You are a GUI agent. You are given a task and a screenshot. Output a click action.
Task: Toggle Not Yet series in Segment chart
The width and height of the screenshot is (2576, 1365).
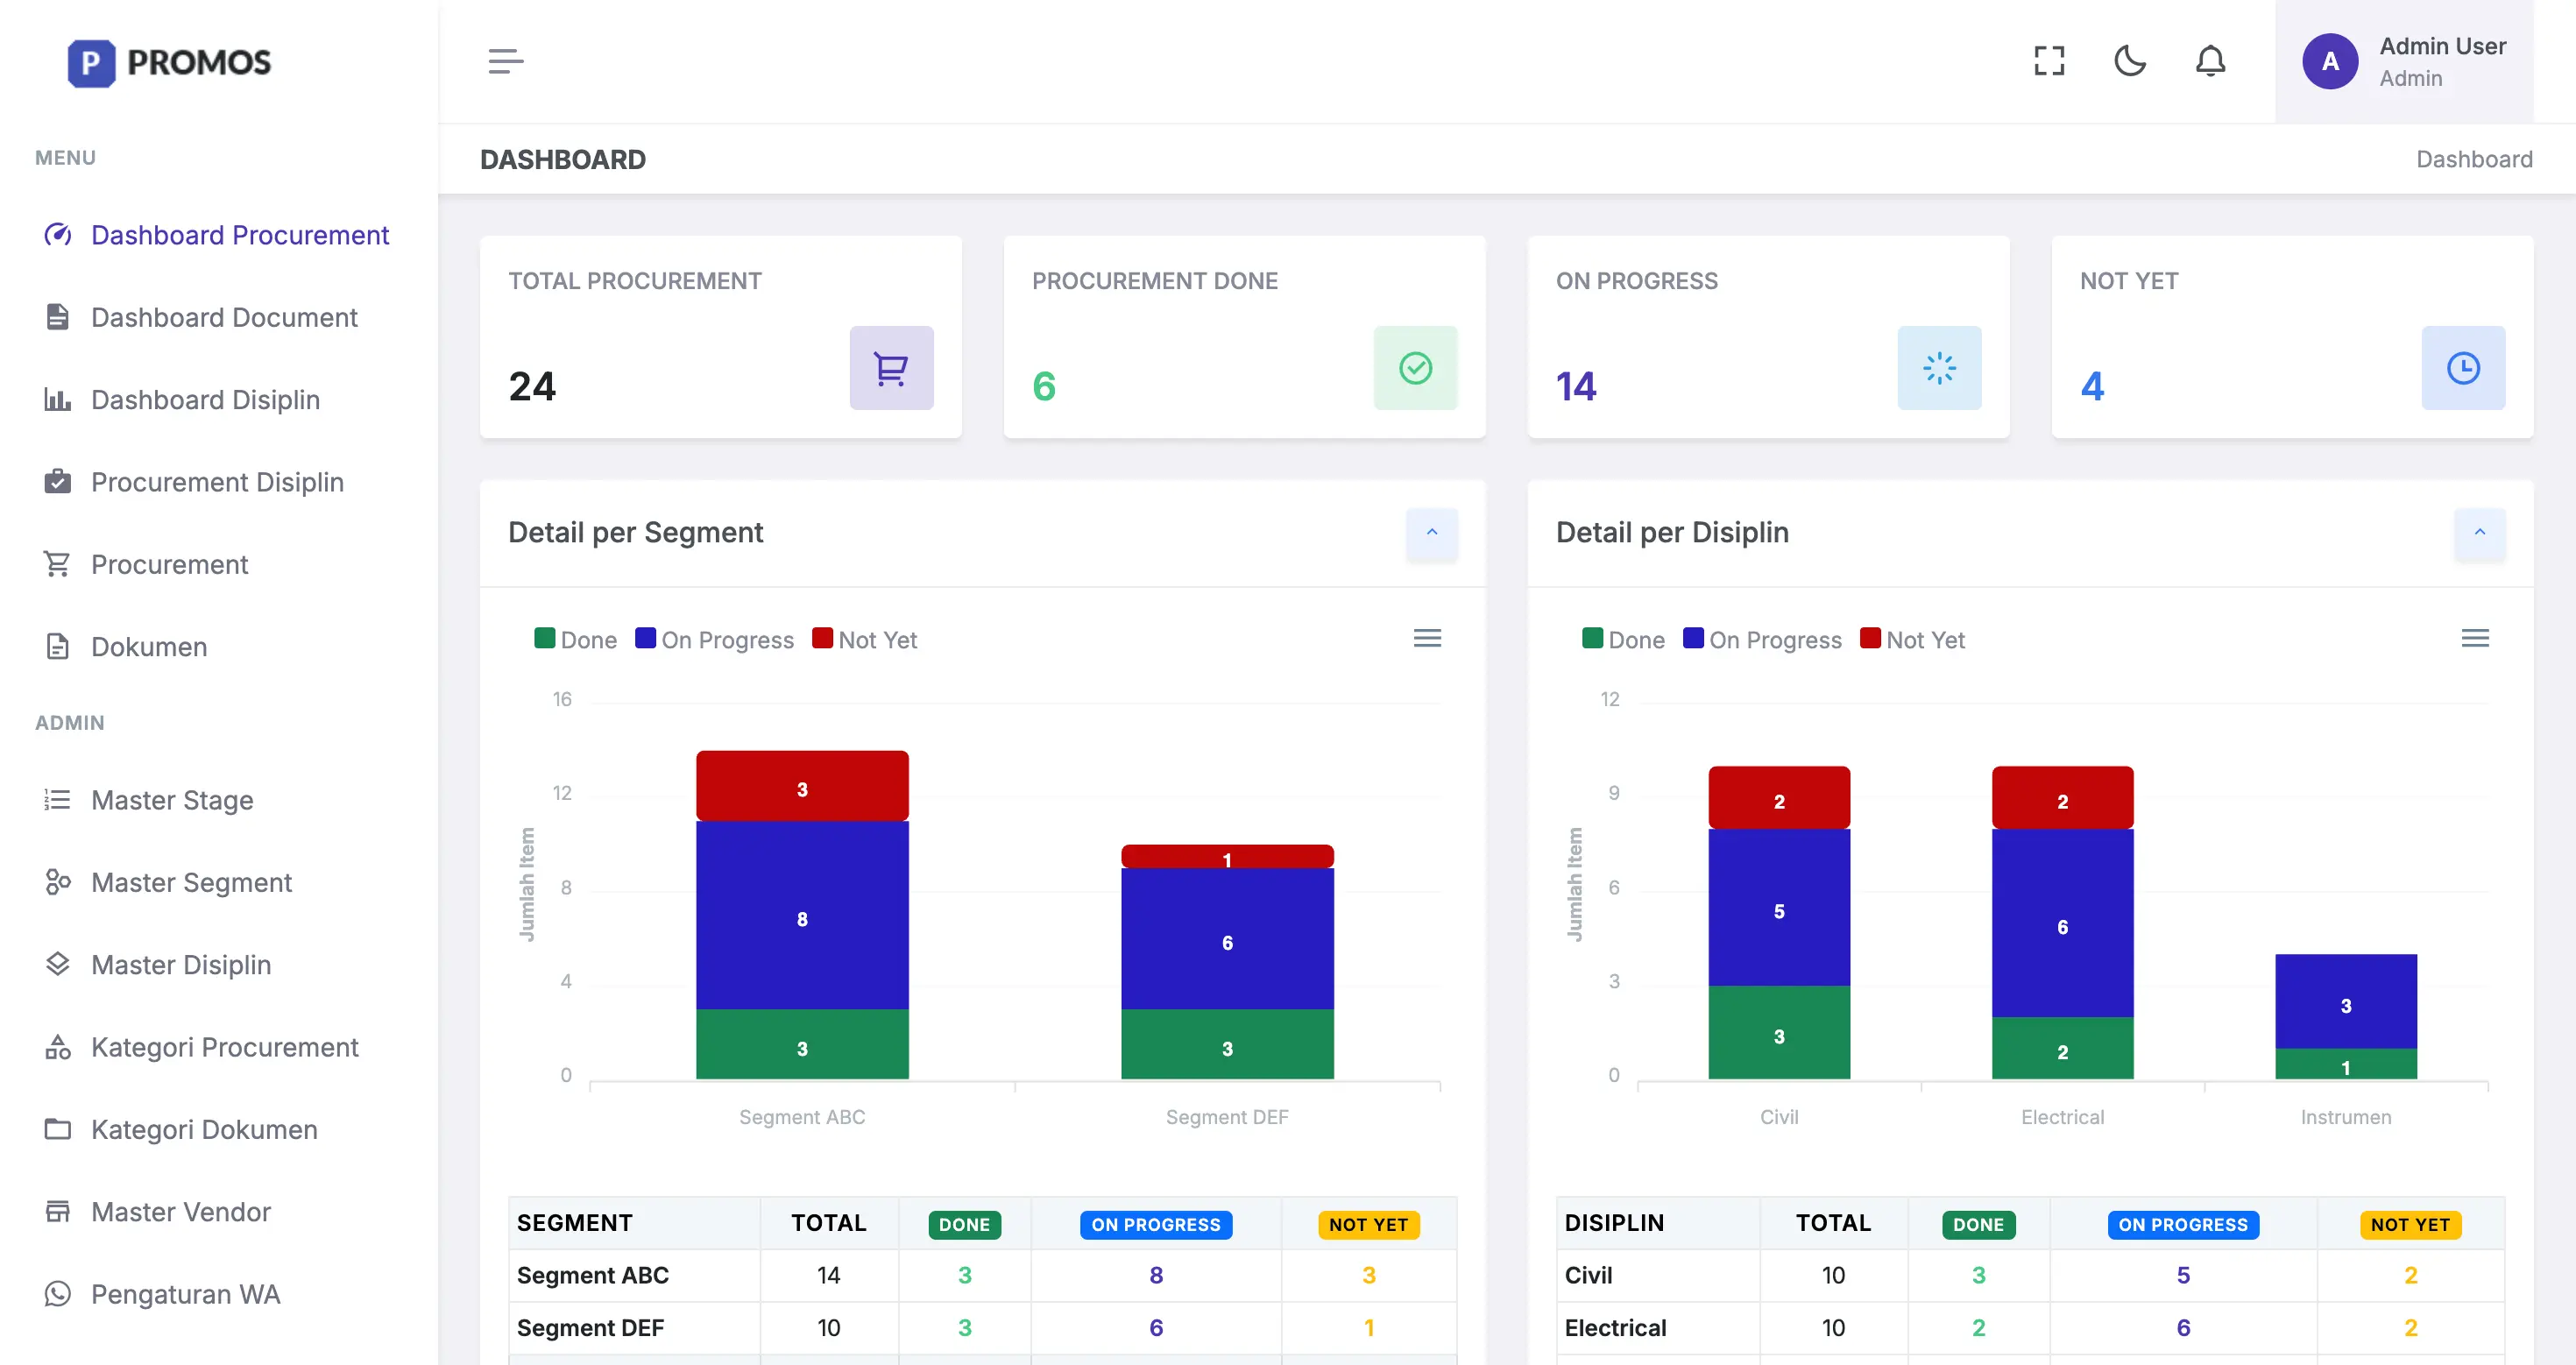[x=865, y=640]
